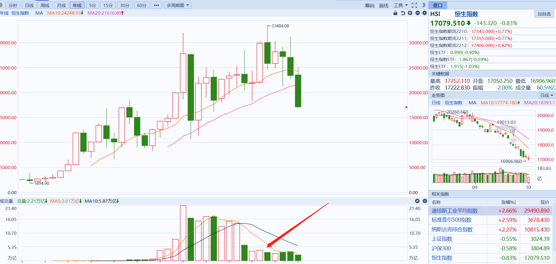Open main chart settings gear icon

click(x=425, y=13)
